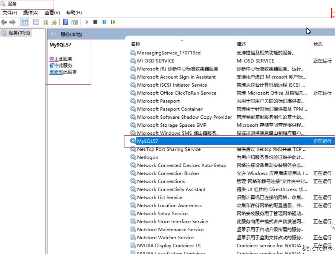The image size is (335, 254).
Task: Click the Start service play icon
Action: 87,22
